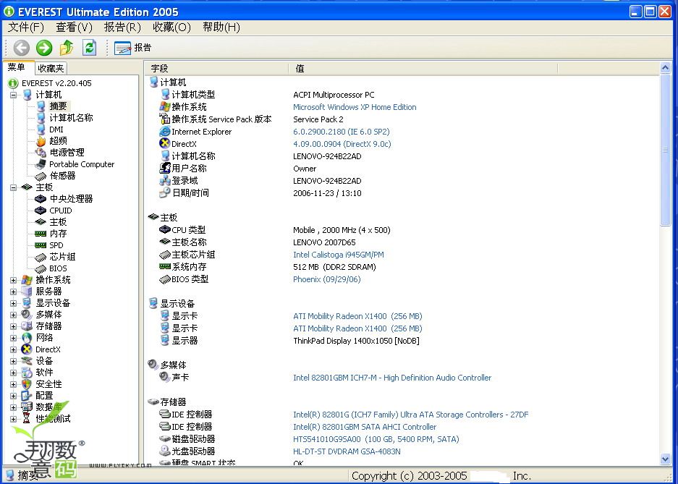Open the Phoenix (09/29/06) BIOS link
Image resolution: width=678 pixels, height=484 pixels.
point(327,279)
